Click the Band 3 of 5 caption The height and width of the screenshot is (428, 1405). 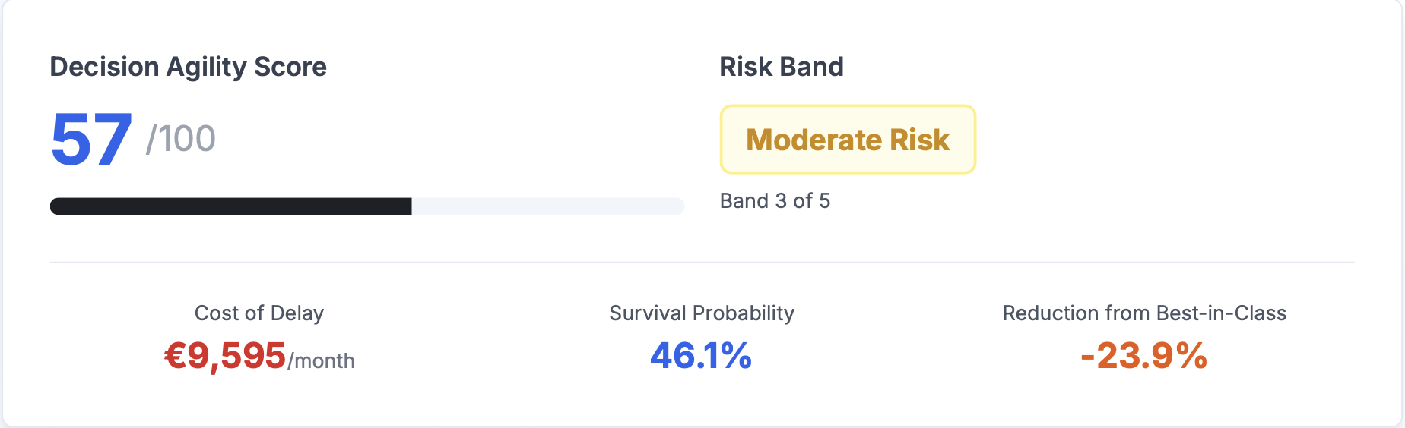(x=775, y=201)
